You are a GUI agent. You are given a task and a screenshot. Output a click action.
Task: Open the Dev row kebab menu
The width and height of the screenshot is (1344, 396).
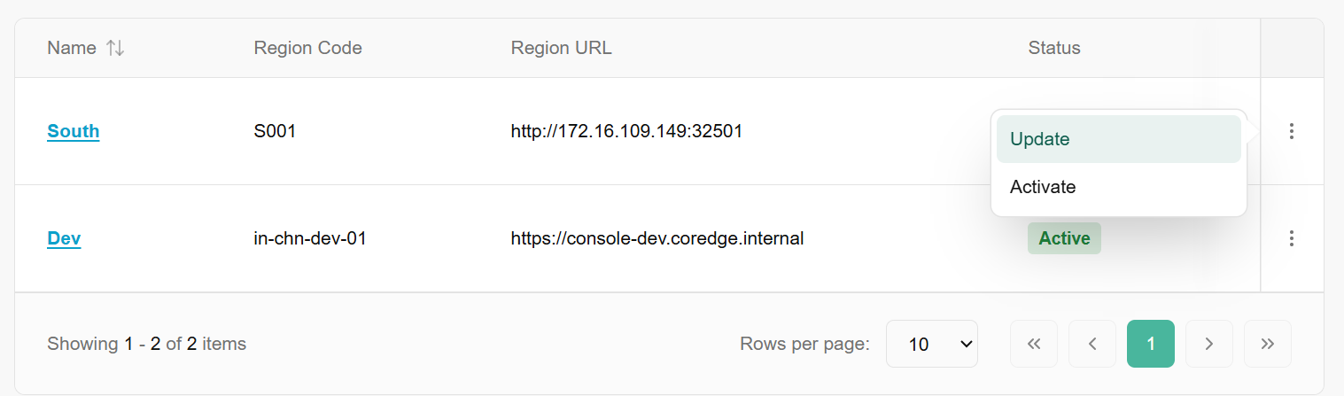tap(1292, 238)
